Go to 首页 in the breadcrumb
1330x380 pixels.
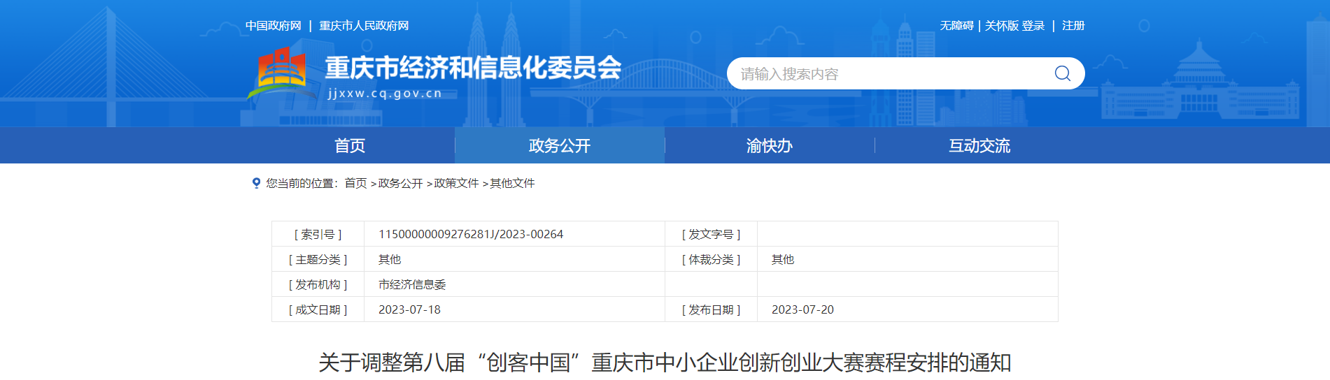pyautogui.click(x=355, y=183)
